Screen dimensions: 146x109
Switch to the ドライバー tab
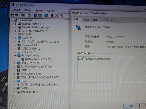[86, 20]
